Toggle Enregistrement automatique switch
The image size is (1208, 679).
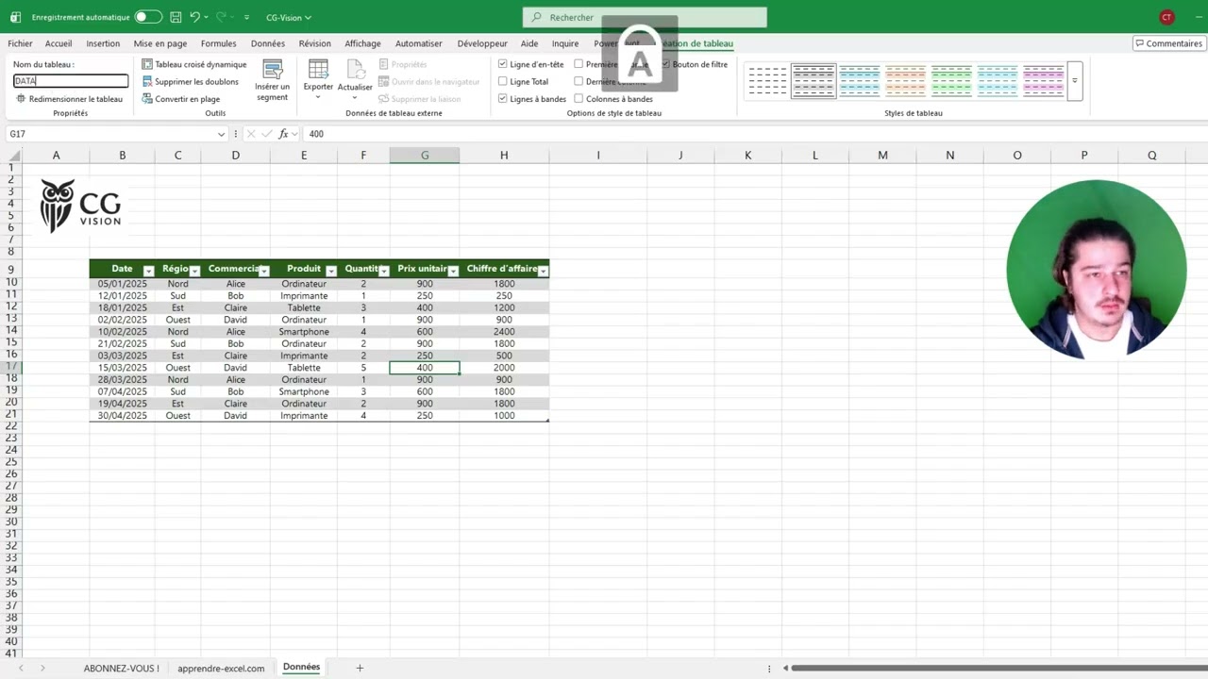pos(147,17)
